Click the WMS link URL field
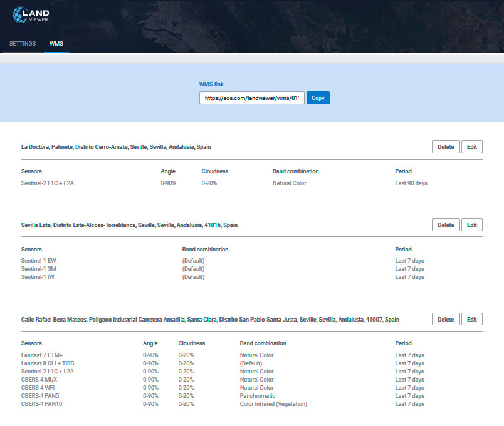This screenshot has height=426, width=504. (251, 98)
